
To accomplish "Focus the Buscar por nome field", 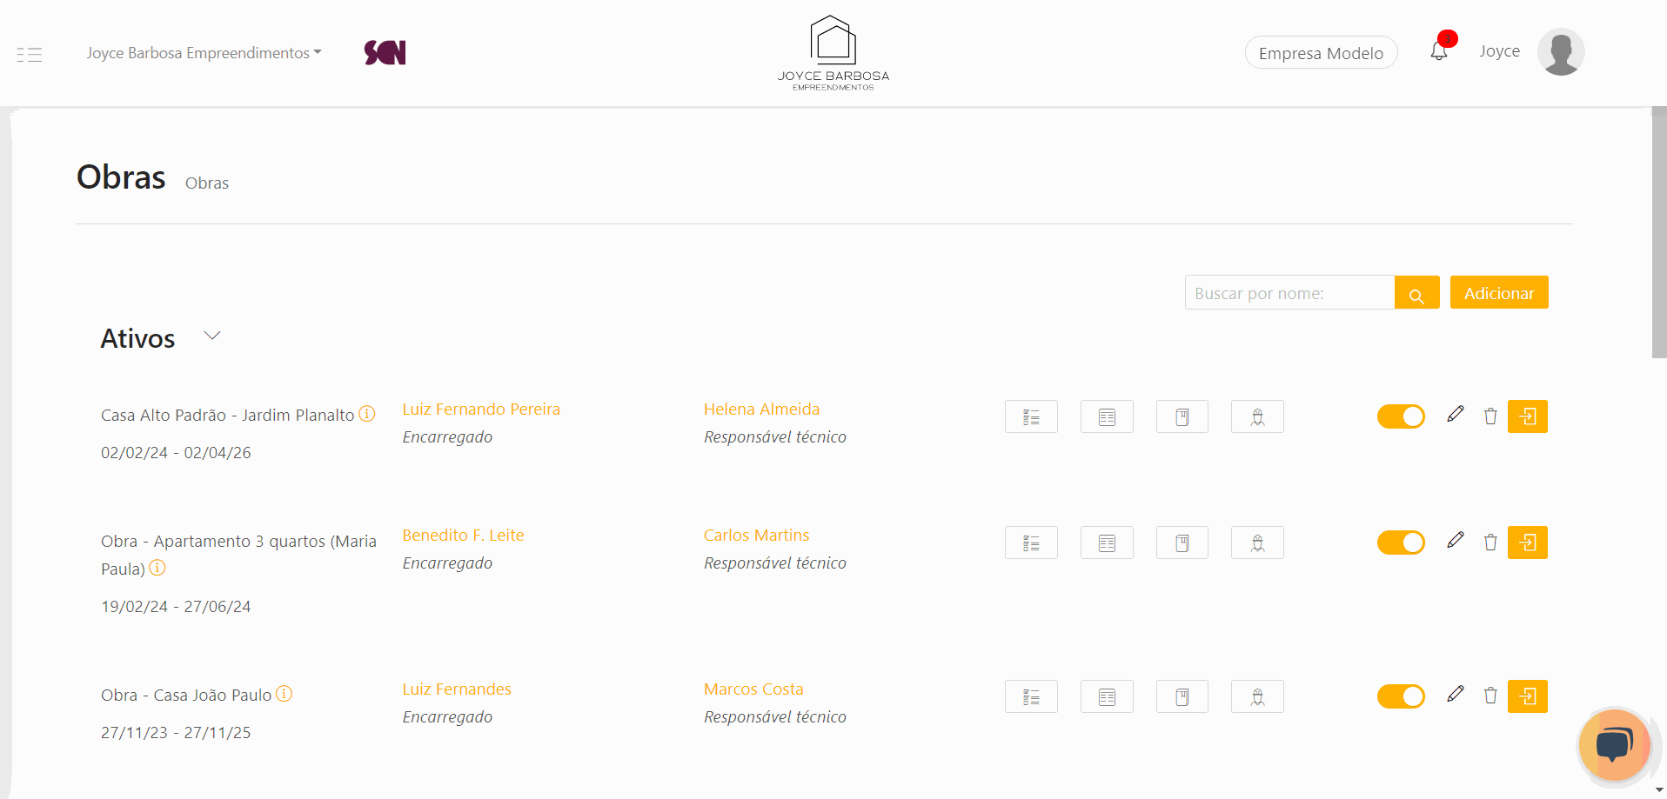I will click(1289, 293).
